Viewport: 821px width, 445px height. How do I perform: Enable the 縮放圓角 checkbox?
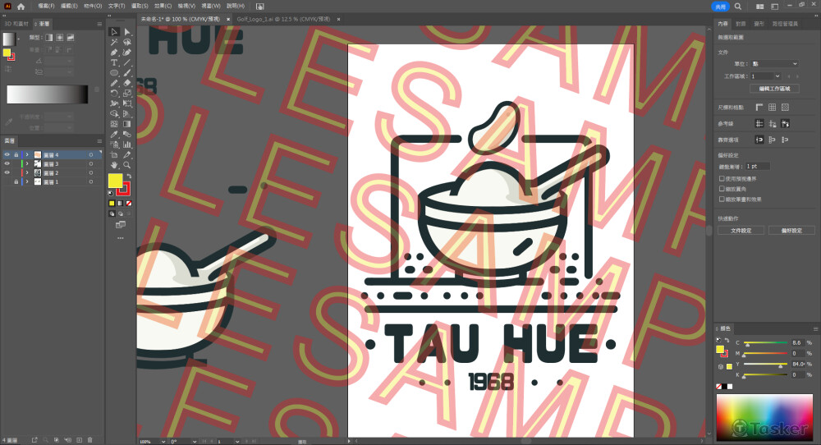721,188
